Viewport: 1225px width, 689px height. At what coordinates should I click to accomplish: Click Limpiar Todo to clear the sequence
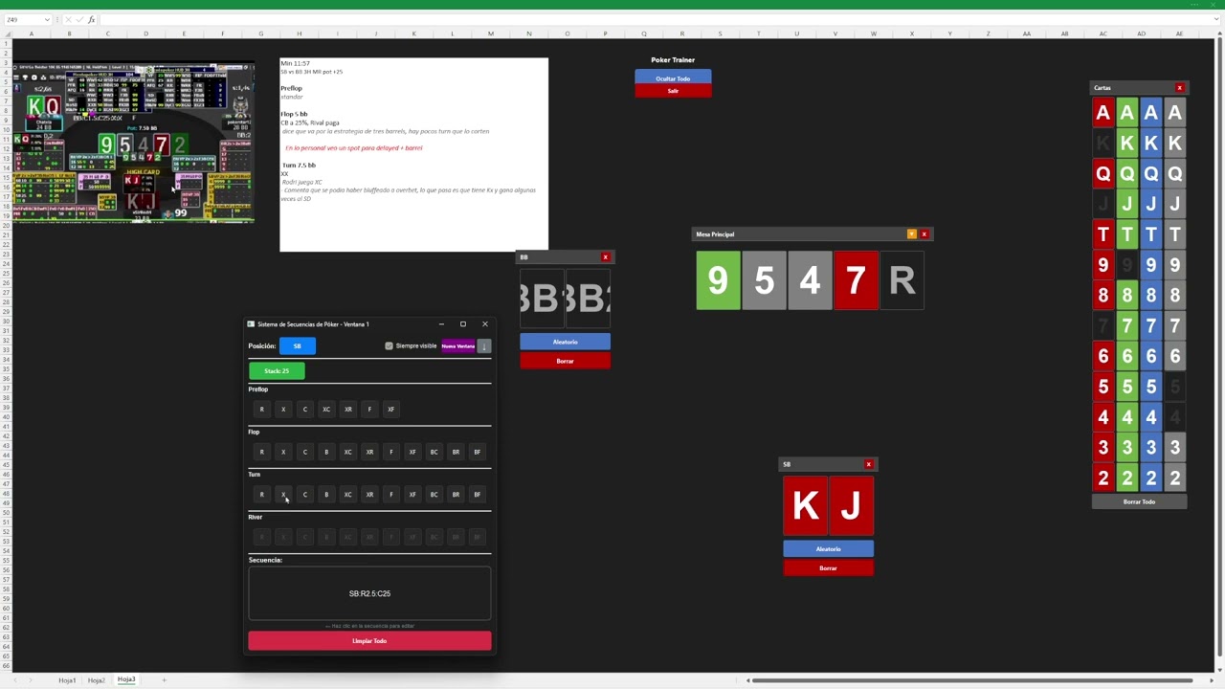(369, 641)
